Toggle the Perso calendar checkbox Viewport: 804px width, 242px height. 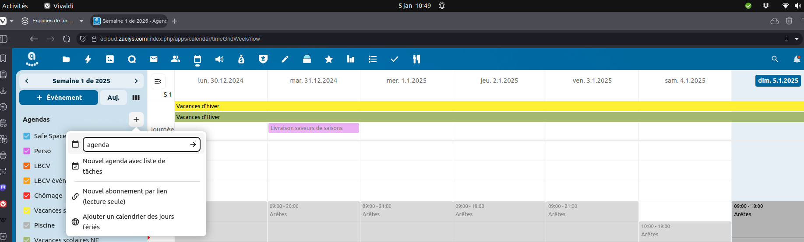click(x=27, y=151)
